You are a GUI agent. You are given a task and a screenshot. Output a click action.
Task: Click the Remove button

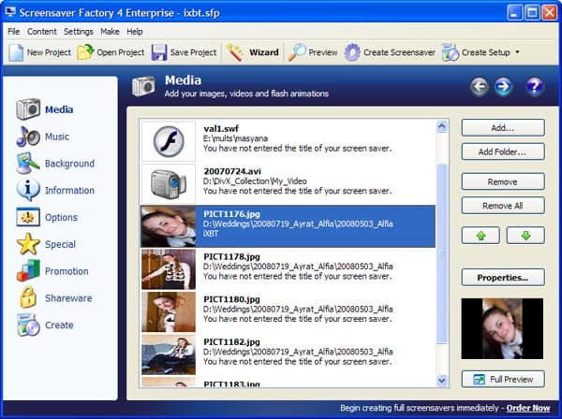point(503,181)
